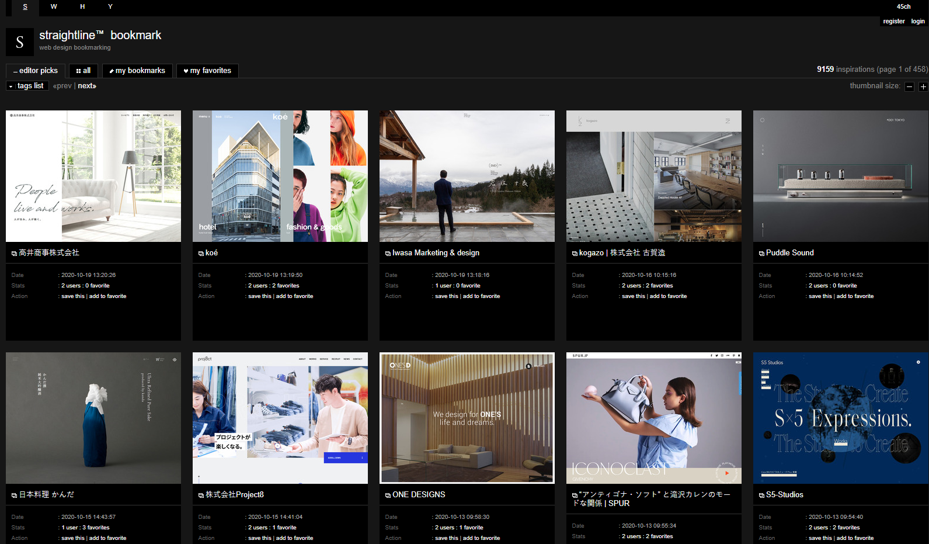This screenshot has height=544, width=929.
Task: Open the SPUR article title link
Action: 652,499
